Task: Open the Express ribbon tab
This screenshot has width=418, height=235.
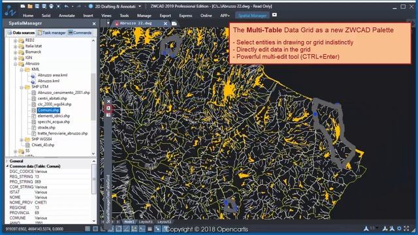Action: pos(185,16)
